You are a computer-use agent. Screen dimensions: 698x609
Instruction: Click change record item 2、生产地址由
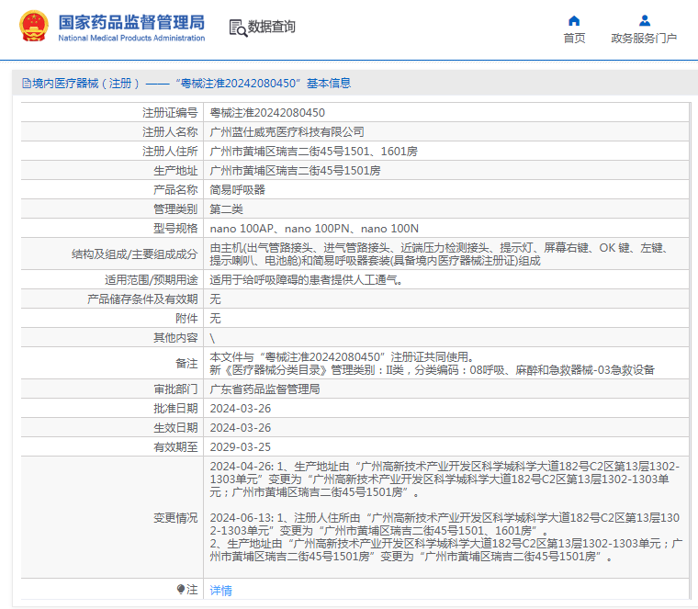point(446,550)
